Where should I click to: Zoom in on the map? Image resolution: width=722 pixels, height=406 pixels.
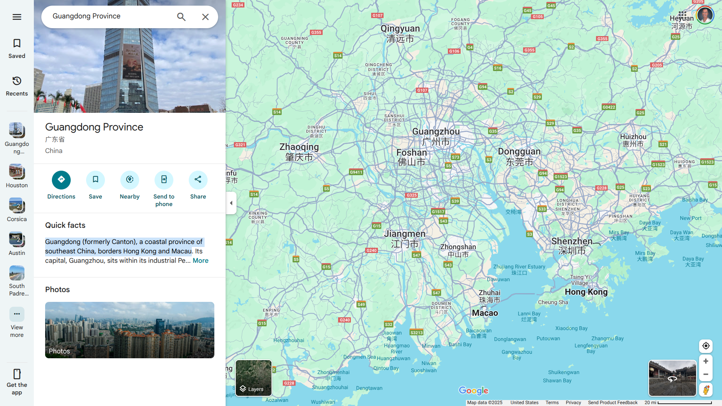pos(706,361)
